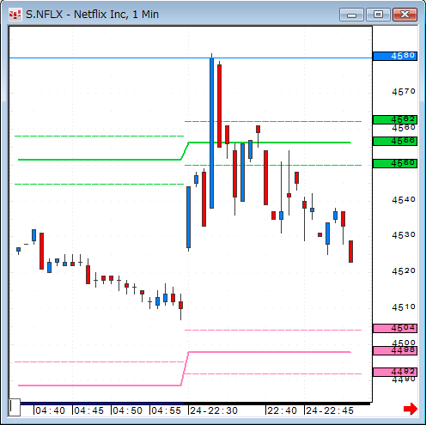Click the 04:55 time axis label

coord(166,410)
